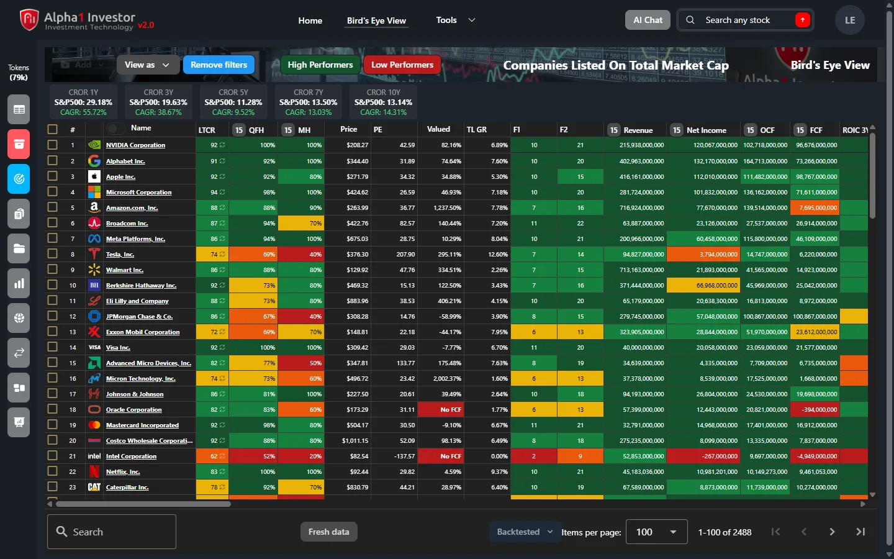
Task: Click the table's vertical scrollbar thumb
Action: (872, 175)
